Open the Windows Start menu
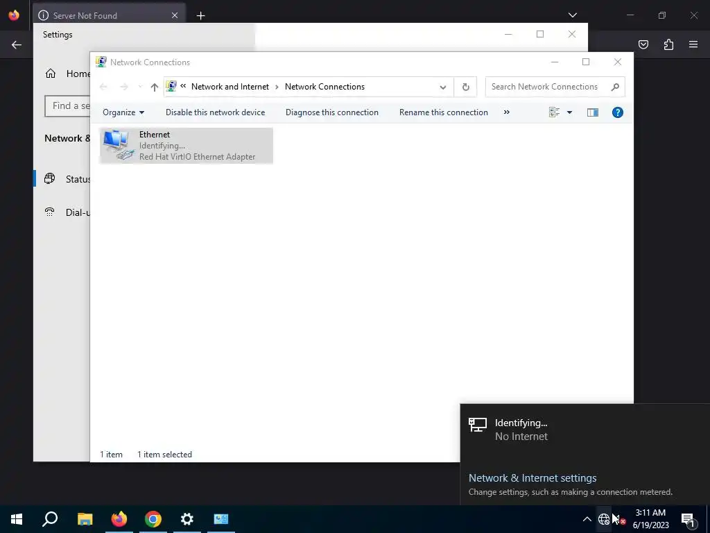710x533 pixels. tap(17, 519)
